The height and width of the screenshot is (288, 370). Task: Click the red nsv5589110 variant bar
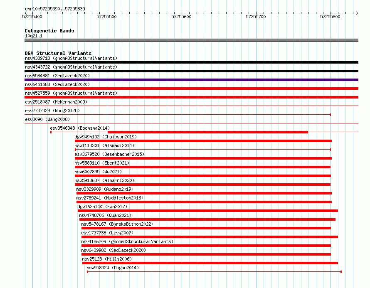203,167
